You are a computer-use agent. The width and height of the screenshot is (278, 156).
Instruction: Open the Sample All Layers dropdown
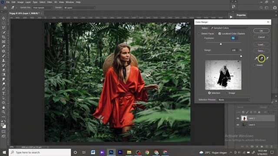[79, 8]
